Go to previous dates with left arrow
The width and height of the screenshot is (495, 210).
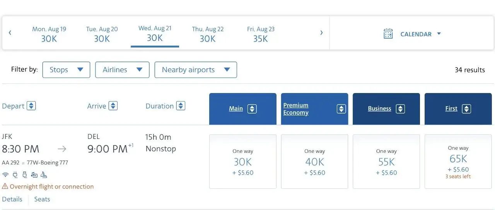click(10, 33)
